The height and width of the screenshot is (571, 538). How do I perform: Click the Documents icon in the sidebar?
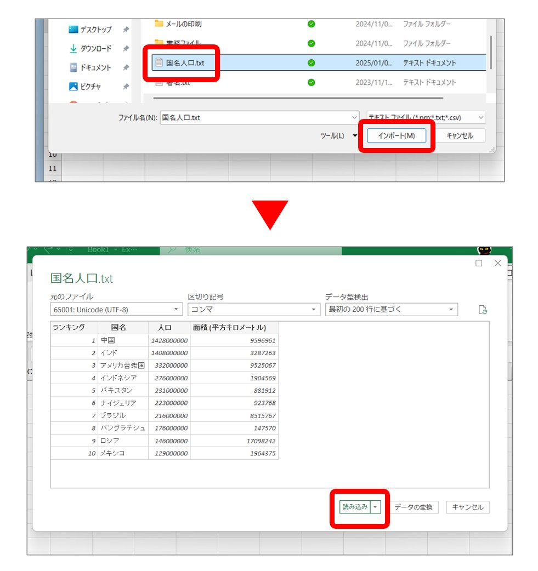(x=73, y=68)
